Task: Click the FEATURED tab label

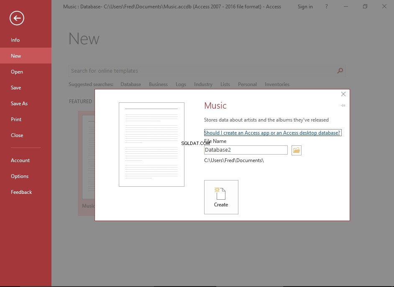Action: [x=80, y=102]
